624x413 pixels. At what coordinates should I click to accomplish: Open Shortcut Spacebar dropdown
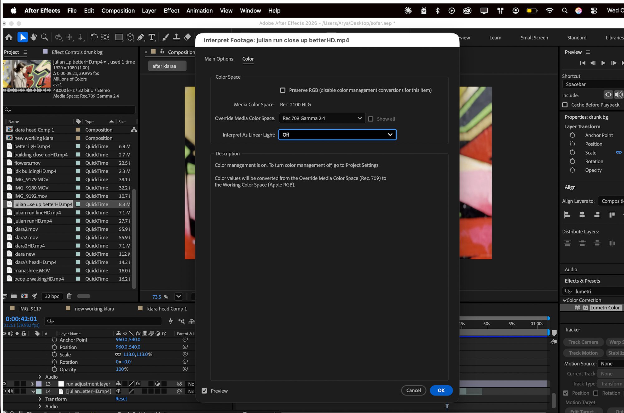pos(593,84)
